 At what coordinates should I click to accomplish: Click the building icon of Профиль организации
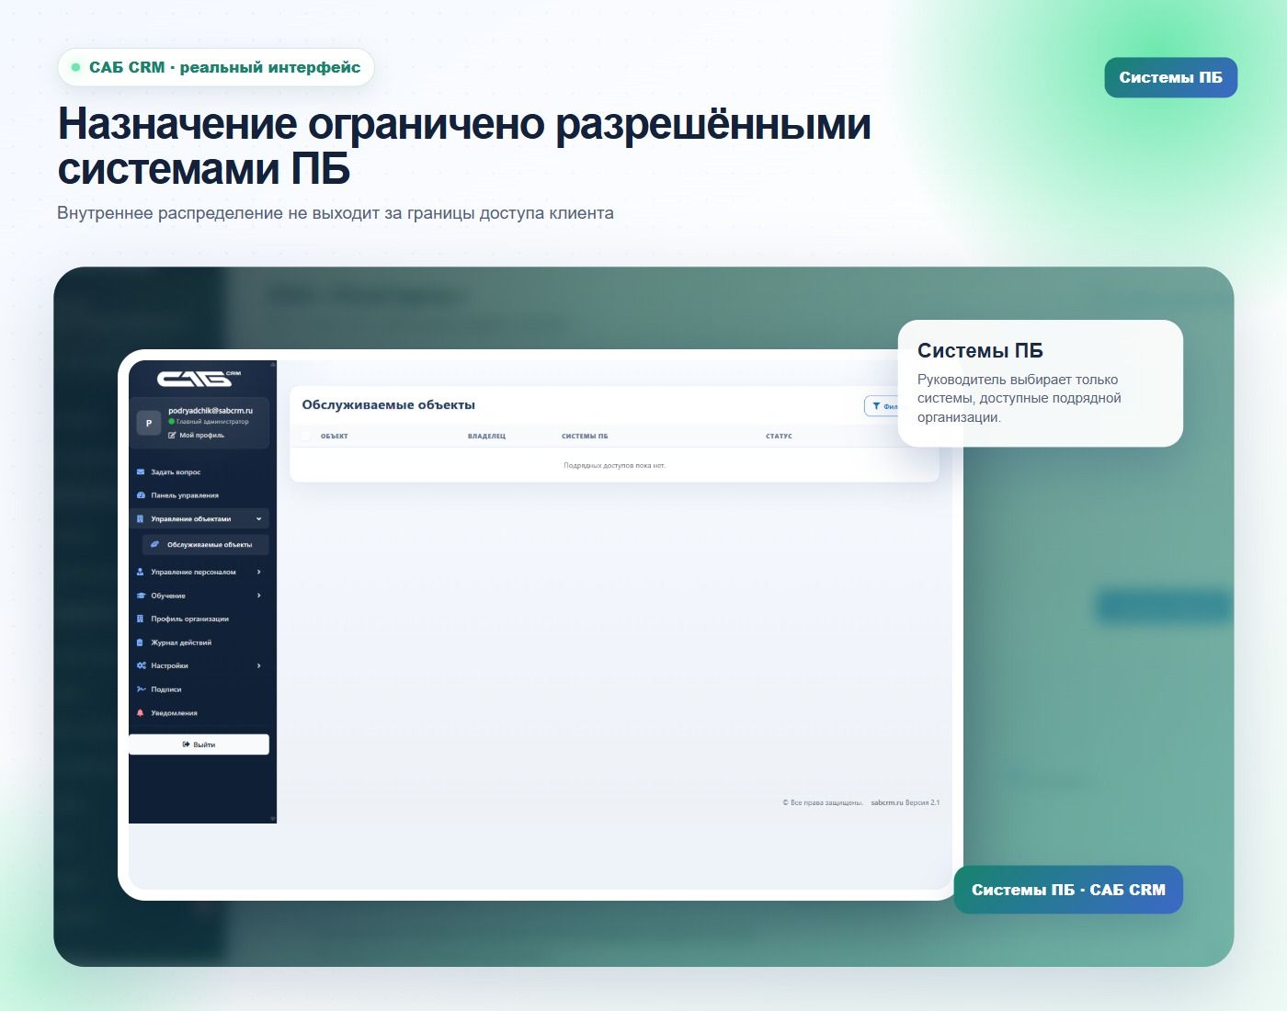(141, 619)
